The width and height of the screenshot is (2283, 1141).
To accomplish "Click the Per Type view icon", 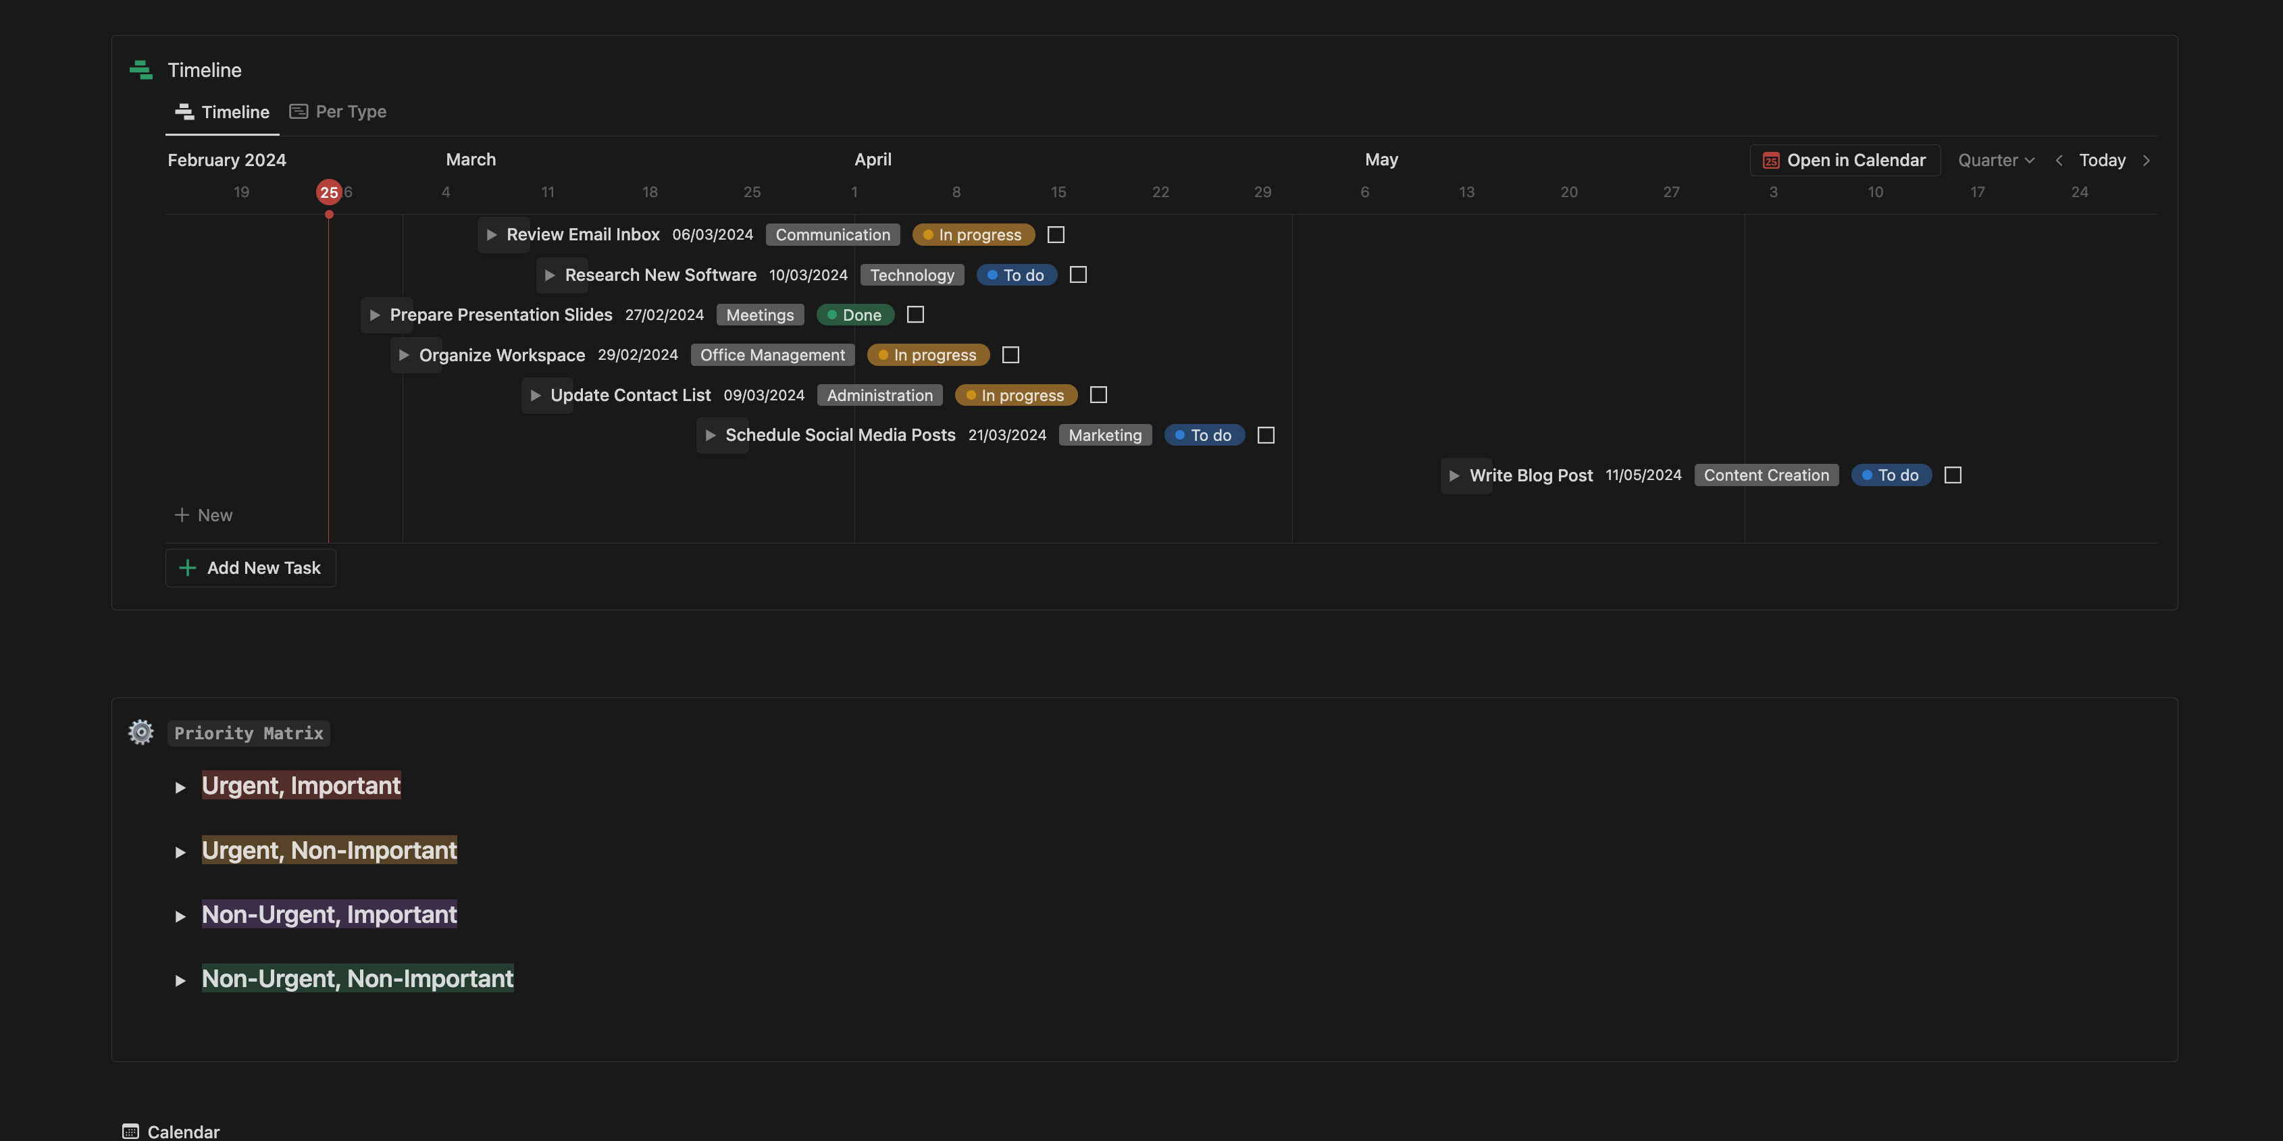I will coord(299,111).
